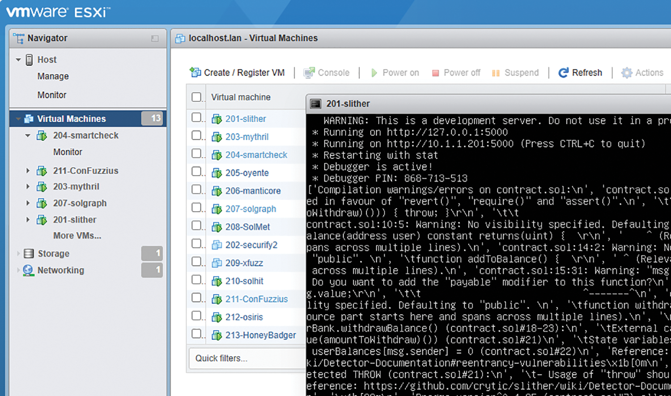
Task: Click the Storage icon in Navigator
Action: [x=29, y=254]
